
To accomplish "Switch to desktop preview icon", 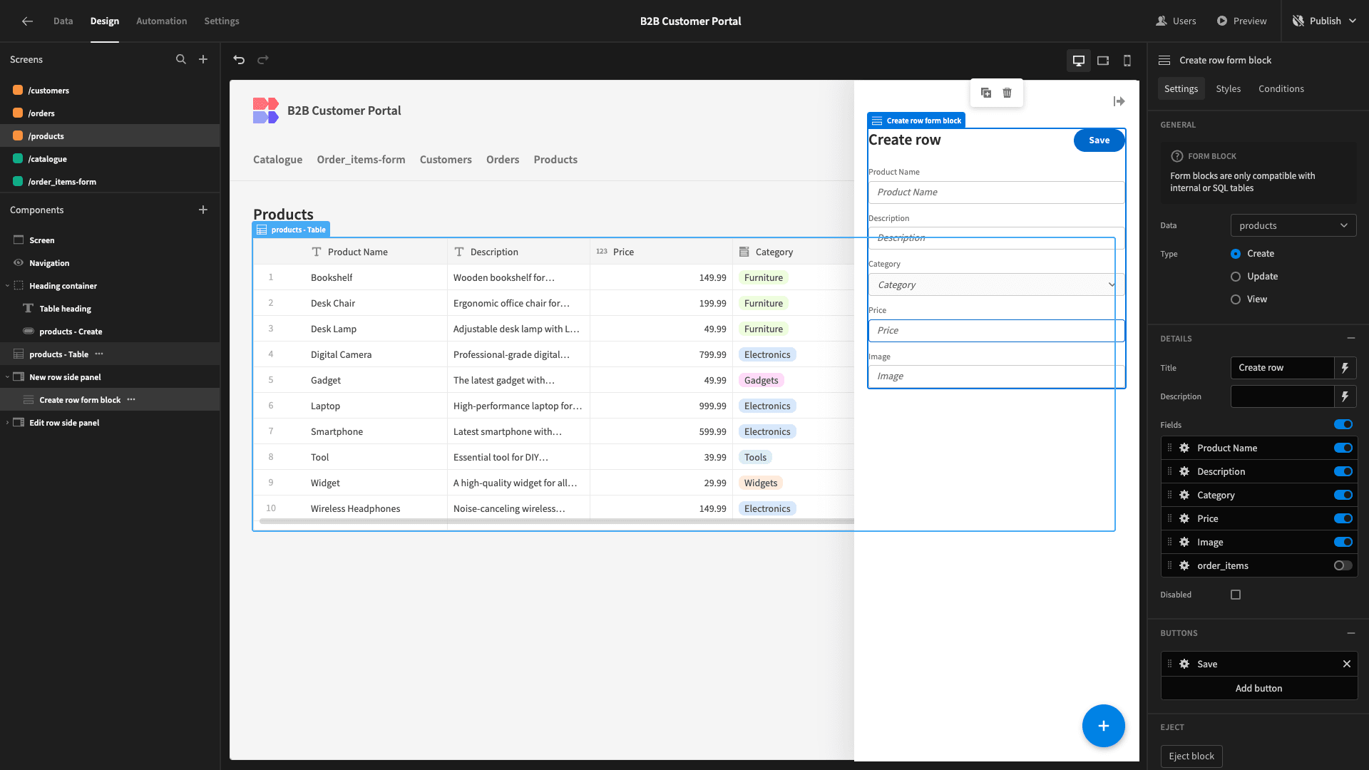I will (1079, 61).
